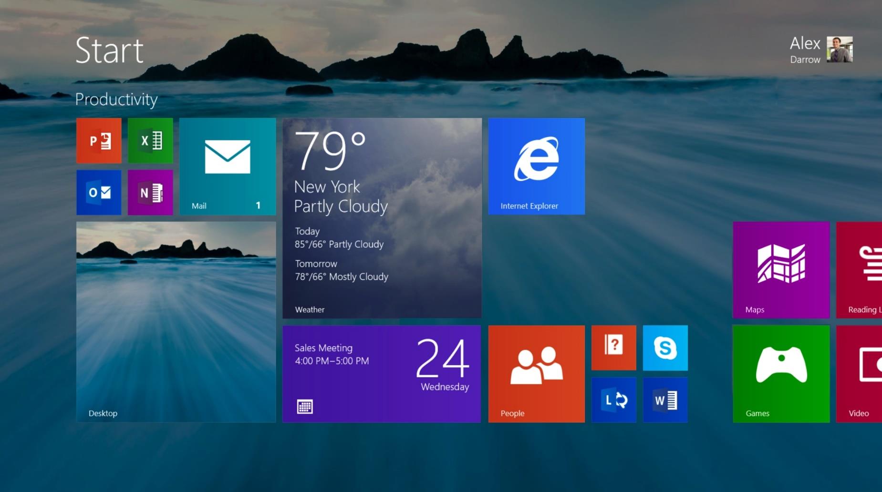882x492 pixels.
Task: Open the Video tile
Action: click(x=859, y=374)
